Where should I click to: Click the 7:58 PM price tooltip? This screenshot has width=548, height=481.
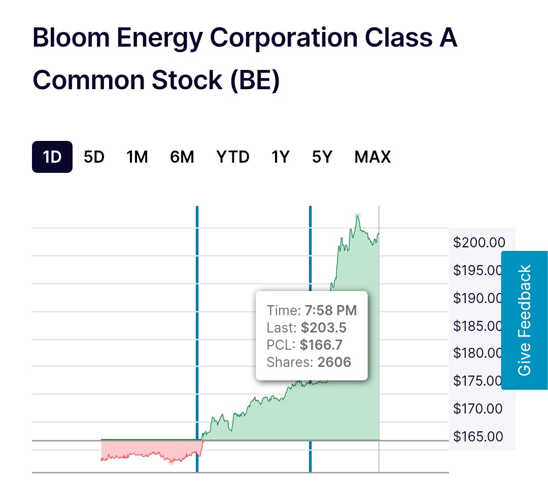click(311, 336)
